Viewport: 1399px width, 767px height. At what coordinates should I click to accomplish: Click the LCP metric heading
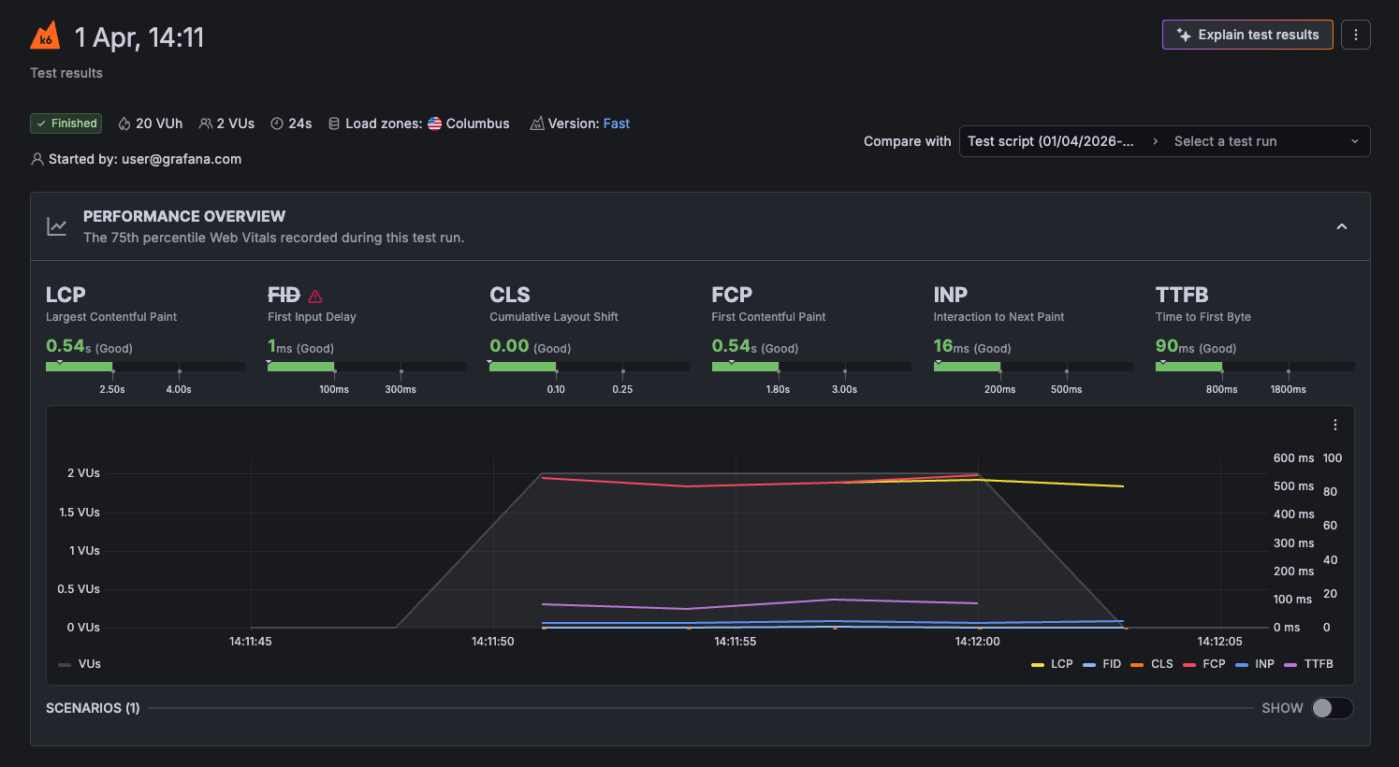coord(66,295)
